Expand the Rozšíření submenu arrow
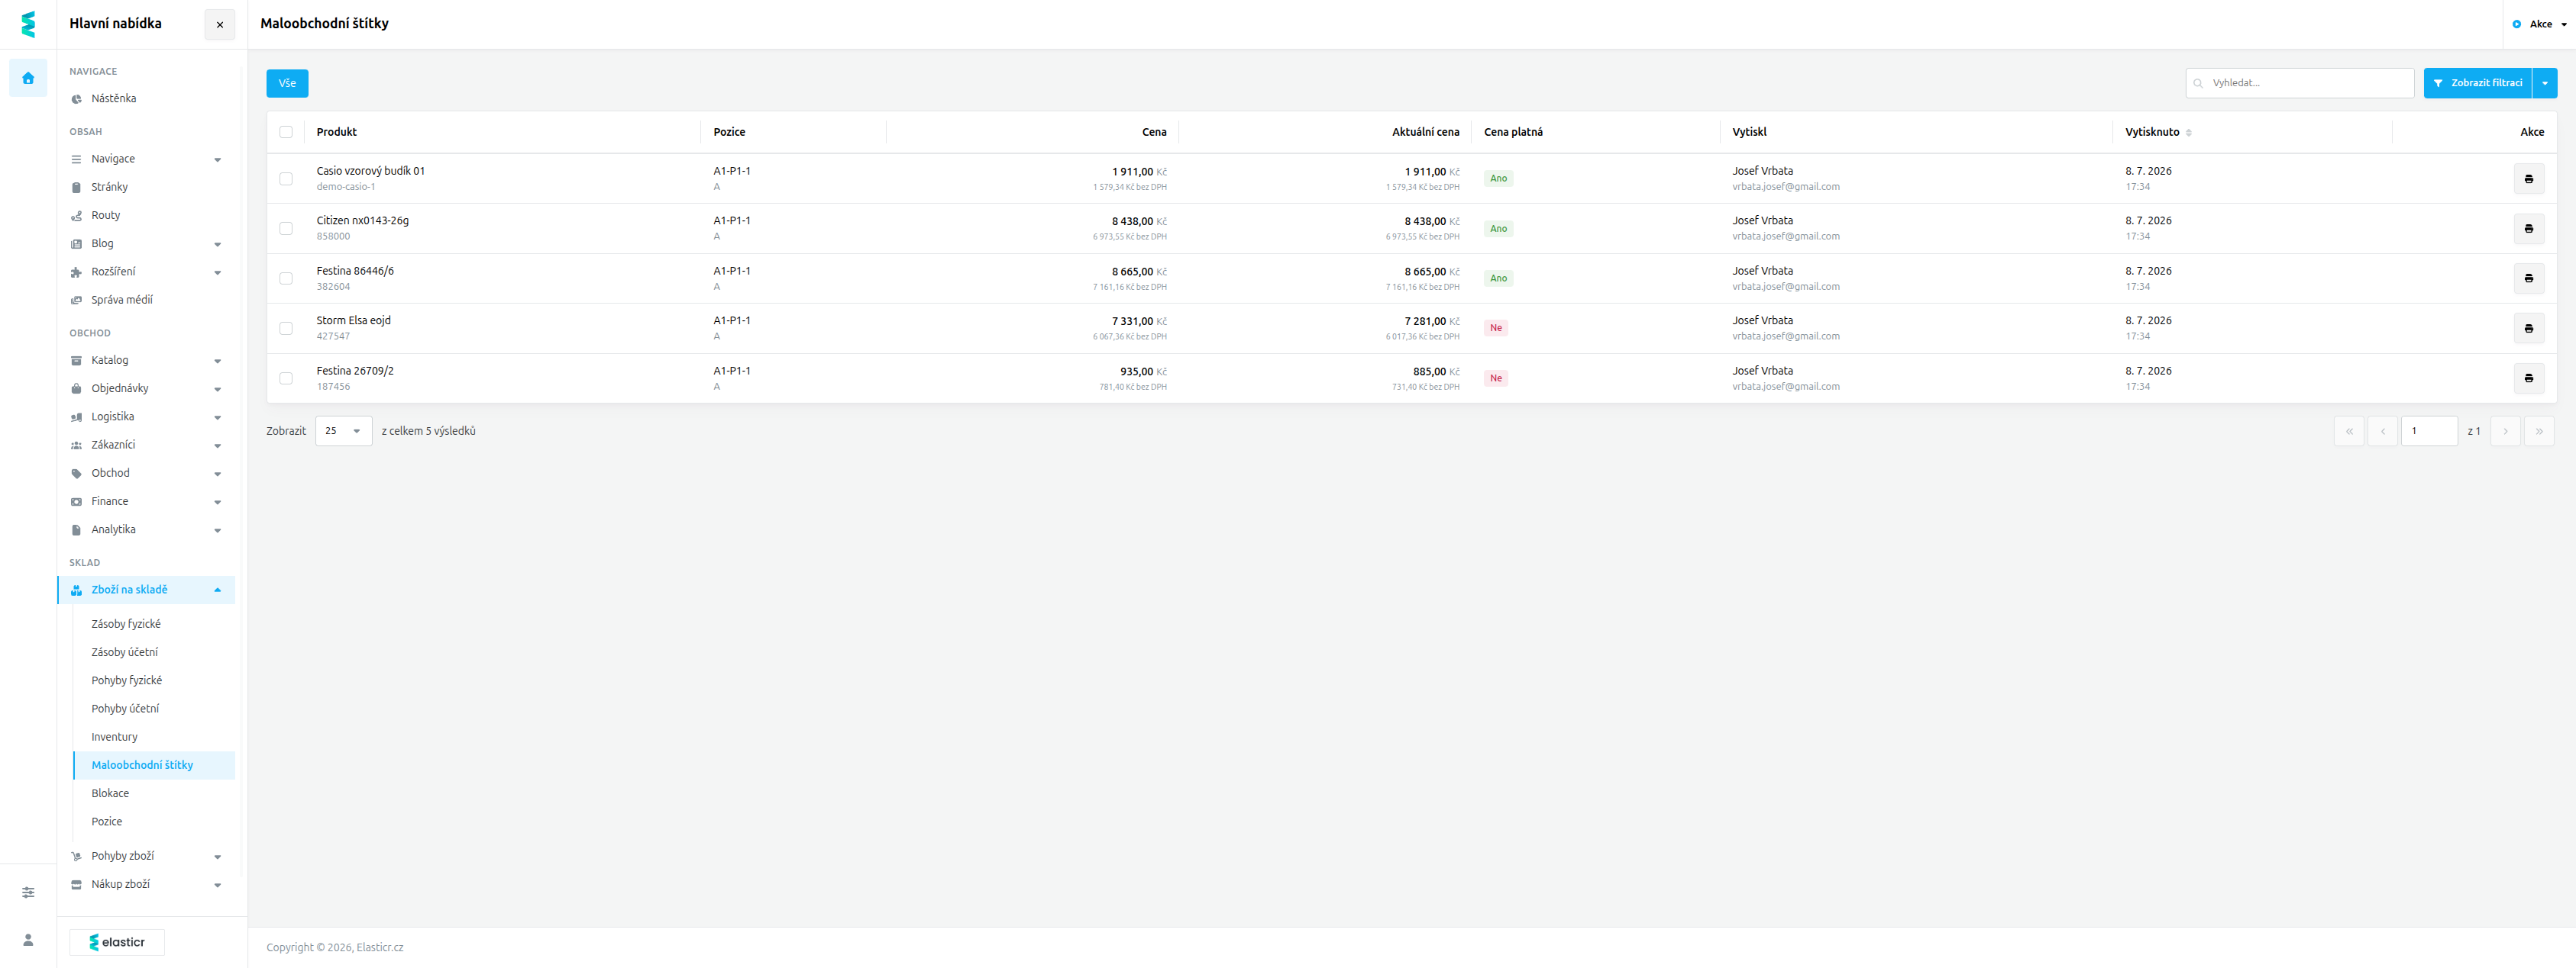Viewport: 2576px width, 968px height. click(x=217, y=273)
